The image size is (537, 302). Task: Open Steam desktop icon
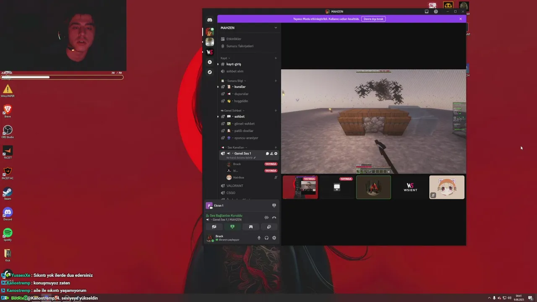8,193
